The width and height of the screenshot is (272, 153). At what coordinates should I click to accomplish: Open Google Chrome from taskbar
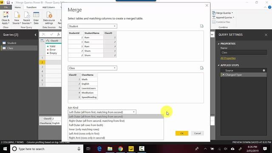(120, 149)
